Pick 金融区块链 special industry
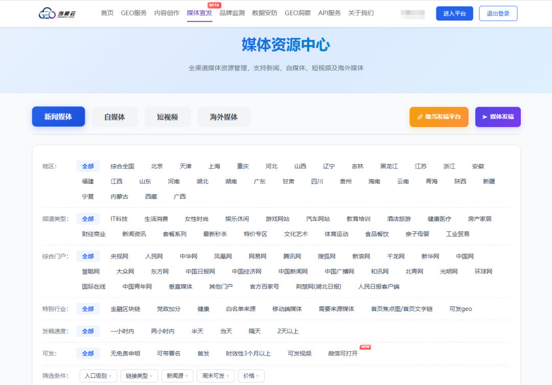This screenshot has width=552, height=385. (125, 309)
